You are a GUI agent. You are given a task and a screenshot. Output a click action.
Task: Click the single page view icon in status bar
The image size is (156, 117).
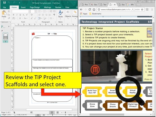[x=52, y=112]
